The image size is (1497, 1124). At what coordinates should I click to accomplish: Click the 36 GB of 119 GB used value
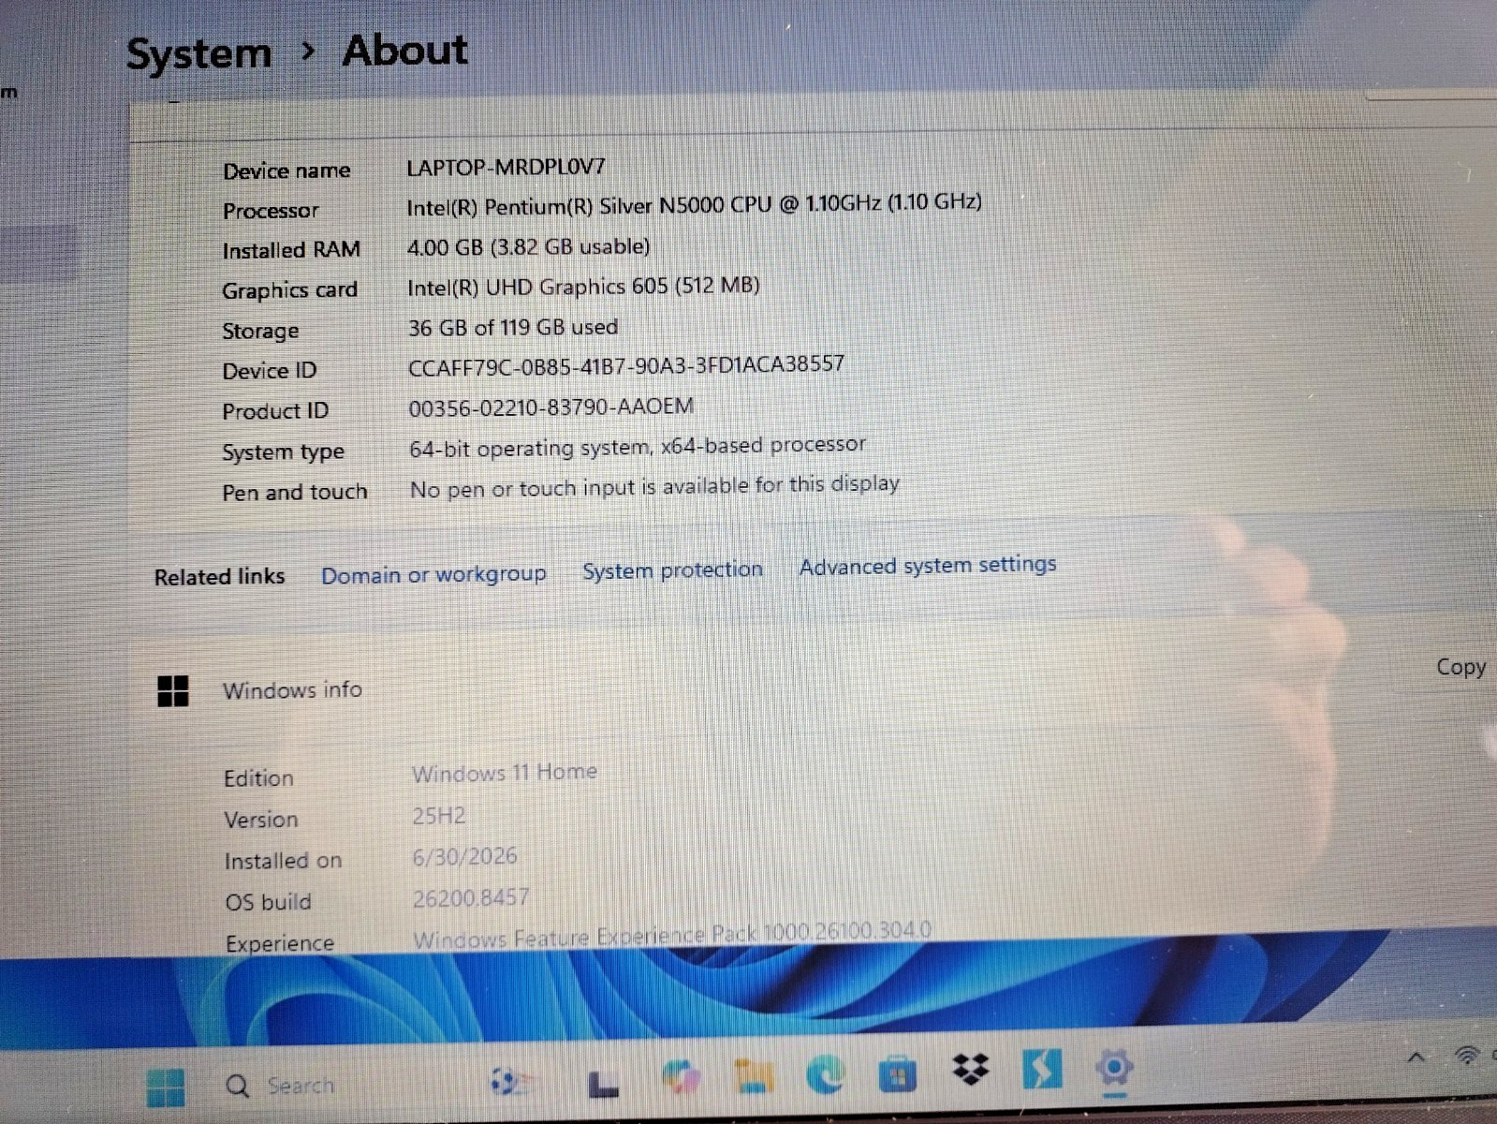pos(513,327)
